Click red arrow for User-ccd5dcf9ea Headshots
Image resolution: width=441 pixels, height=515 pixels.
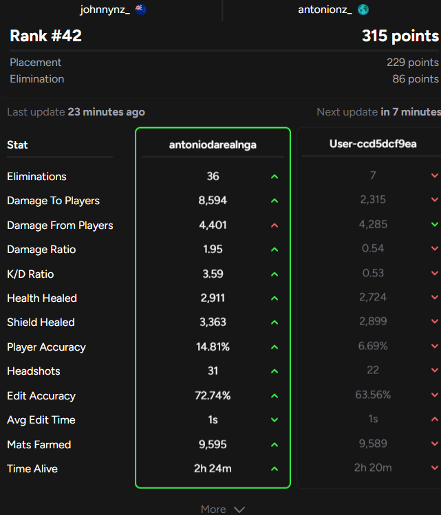tap(435, 370)
